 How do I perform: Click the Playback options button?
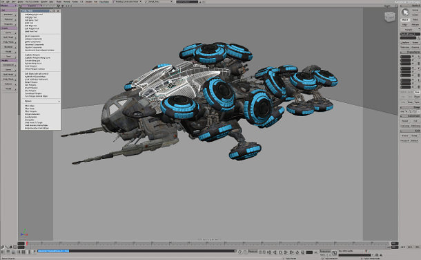pos(253,252)
